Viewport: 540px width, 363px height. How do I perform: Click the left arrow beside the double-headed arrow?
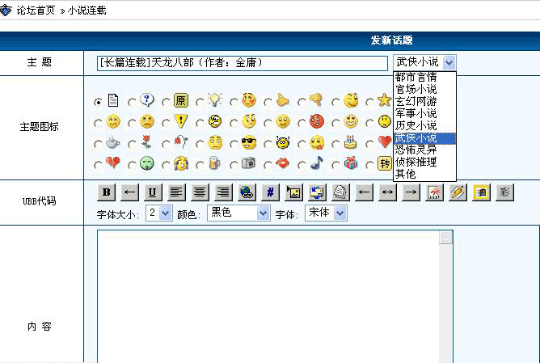(364, 192)
